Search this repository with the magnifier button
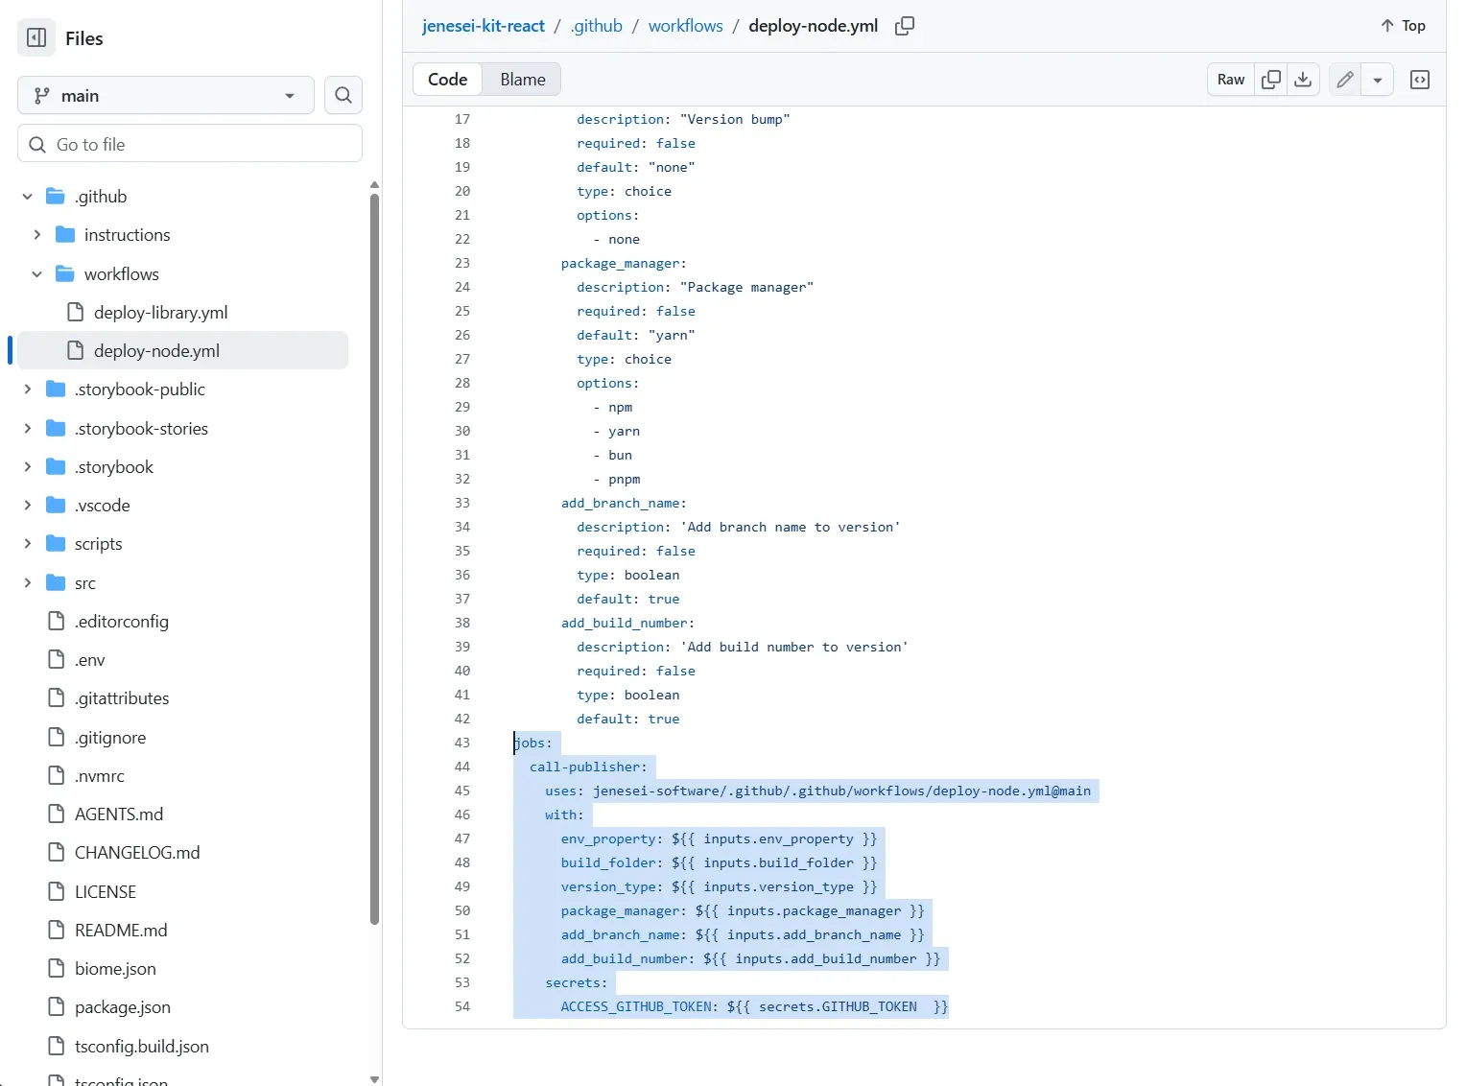The height and width of the screenshot is (1086, 1466). point(343,95)
